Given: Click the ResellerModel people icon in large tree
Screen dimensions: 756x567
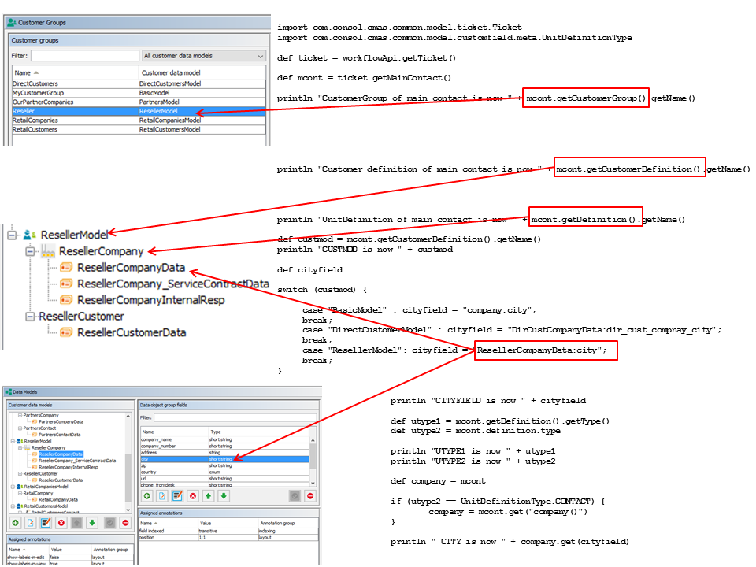Looking at the screenshot, I should click(x=30, y=234).
